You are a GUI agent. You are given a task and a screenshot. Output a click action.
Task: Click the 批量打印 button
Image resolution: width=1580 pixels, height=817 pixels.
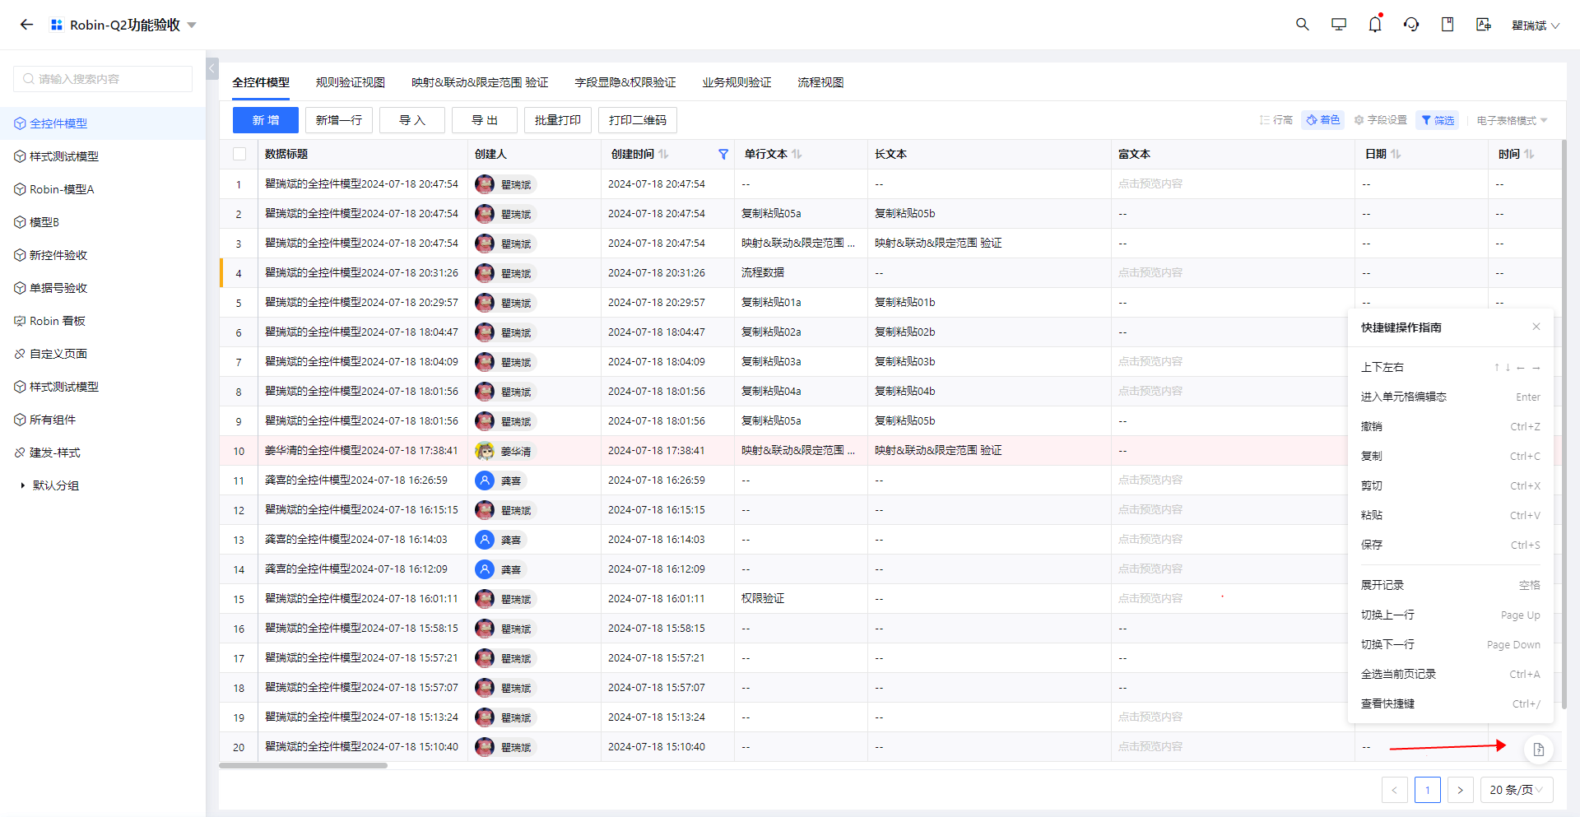point(558,120)
